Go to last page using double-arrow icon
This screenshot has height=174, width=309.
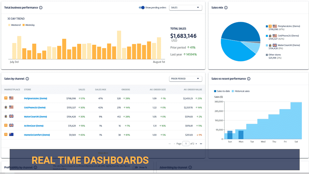coord(201,144)
